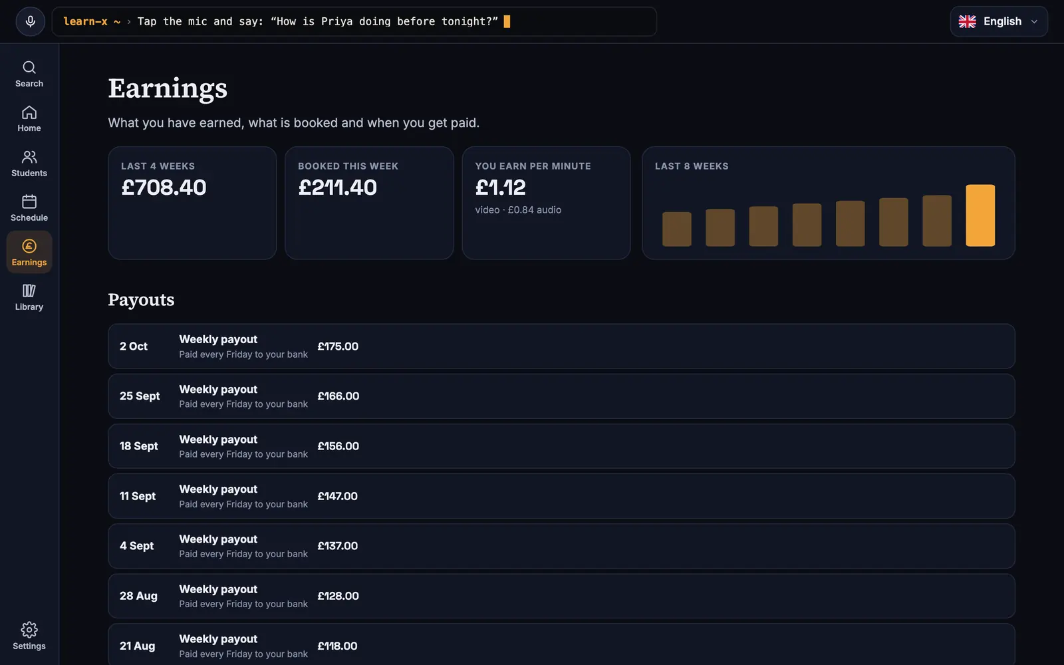Click the 18 Sept payout row
Image resolution: width=1064 pixels, height=665 pixels.
coord(561,446)
